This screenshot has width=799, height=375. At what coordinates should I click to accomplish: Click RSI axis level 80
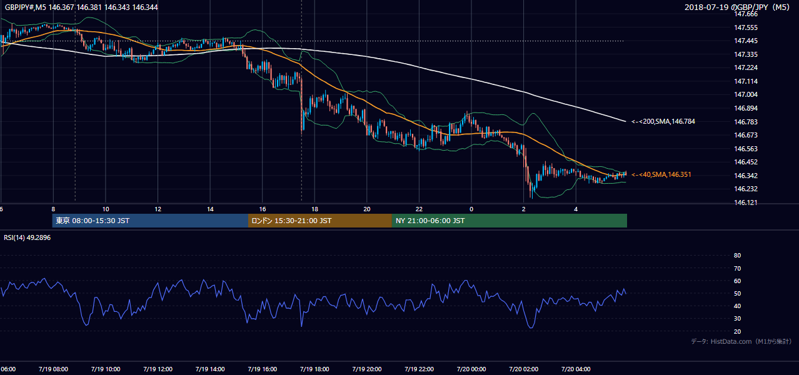pos(737,256)
